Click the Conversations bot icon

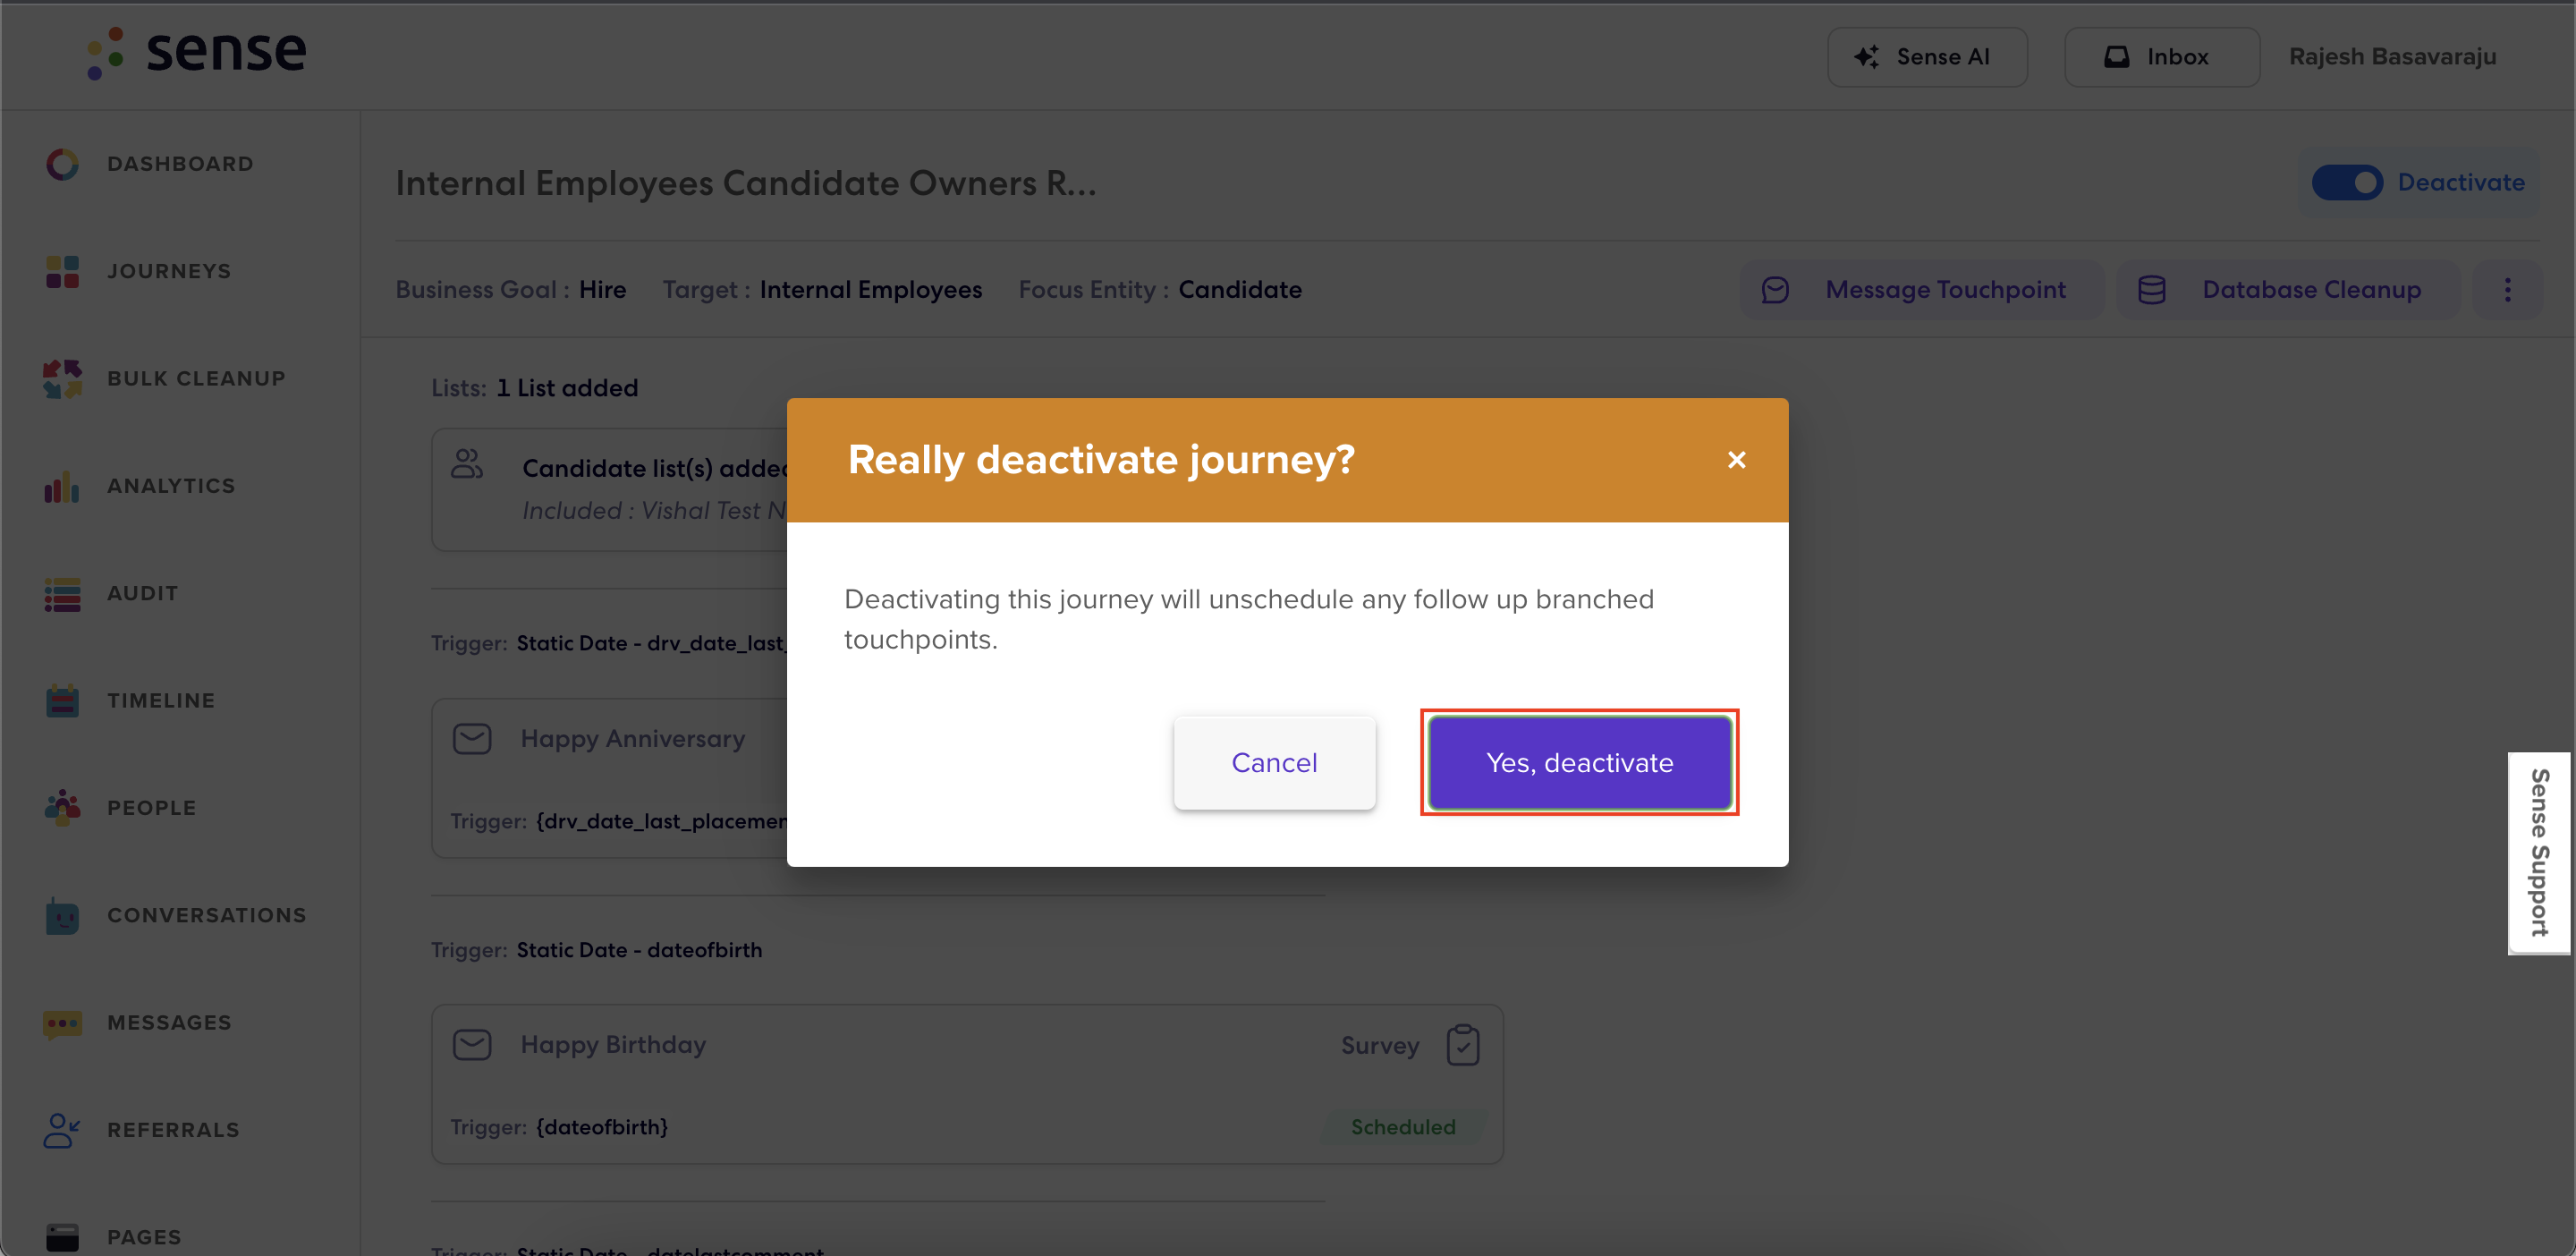click(62, 915)
